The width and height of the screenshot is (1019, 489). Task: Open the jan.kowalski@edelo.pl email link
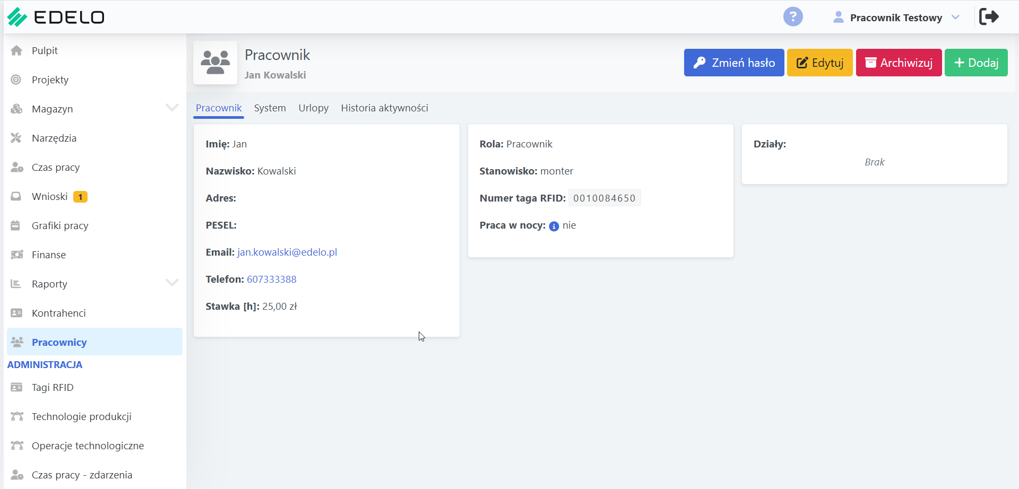[x=287, y=252]
